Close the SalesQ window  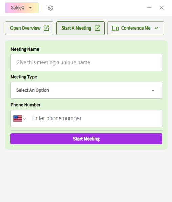162,8
